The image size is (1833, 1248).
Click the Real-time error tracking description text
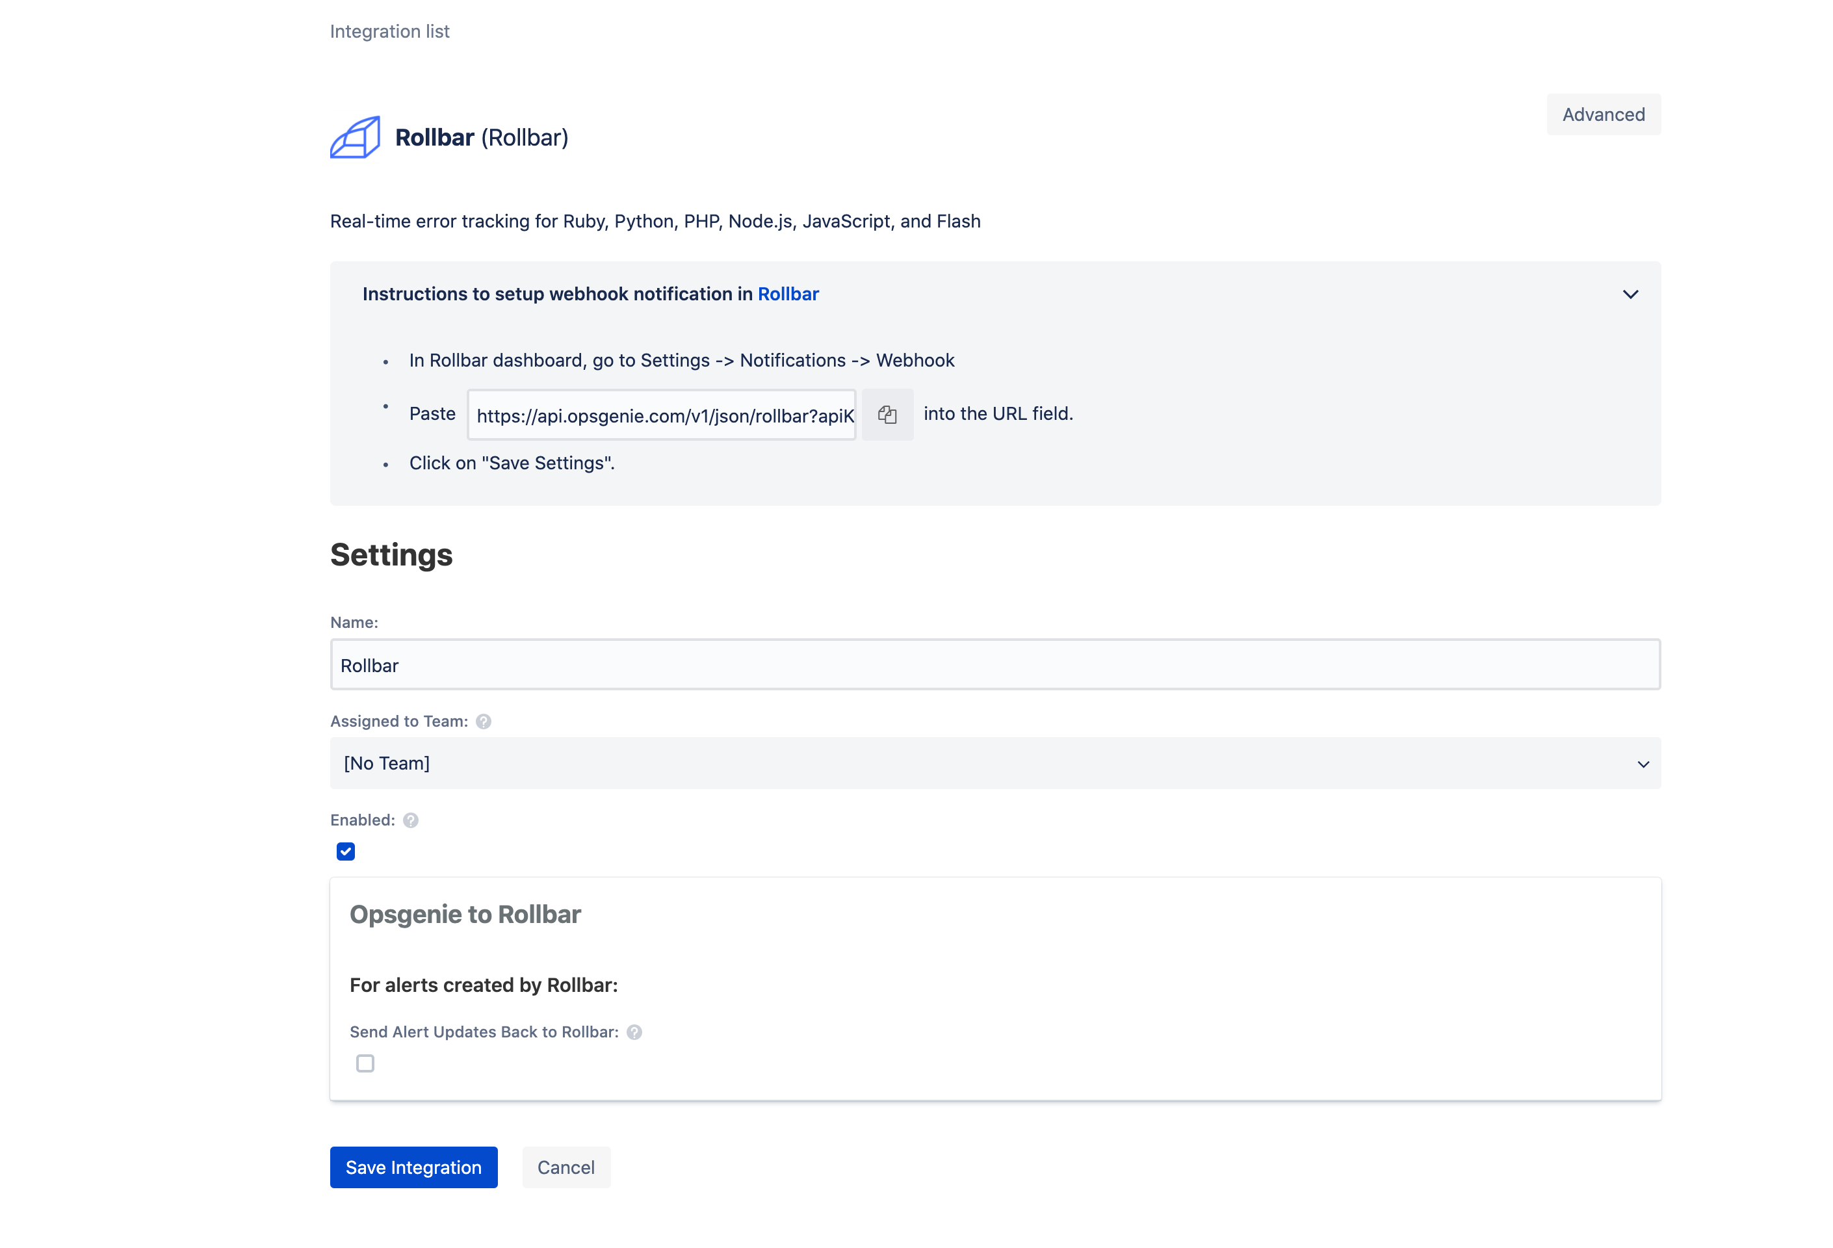click(655, 222)
